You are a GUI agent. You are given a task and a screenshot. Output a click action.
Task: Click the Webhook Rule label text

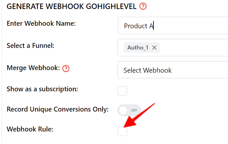(x=30, y=129)
